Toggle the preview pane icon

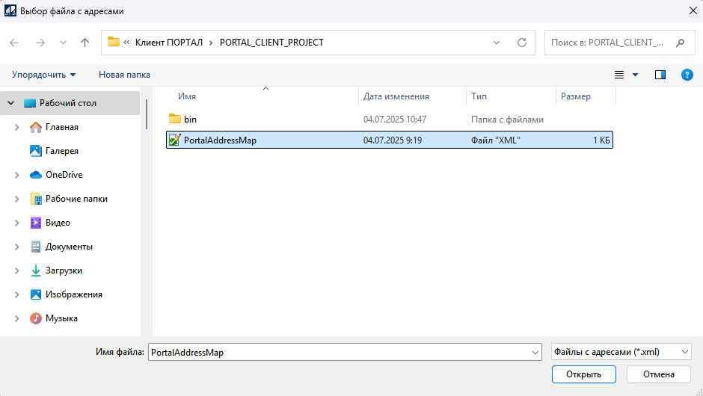coord(660,75)
